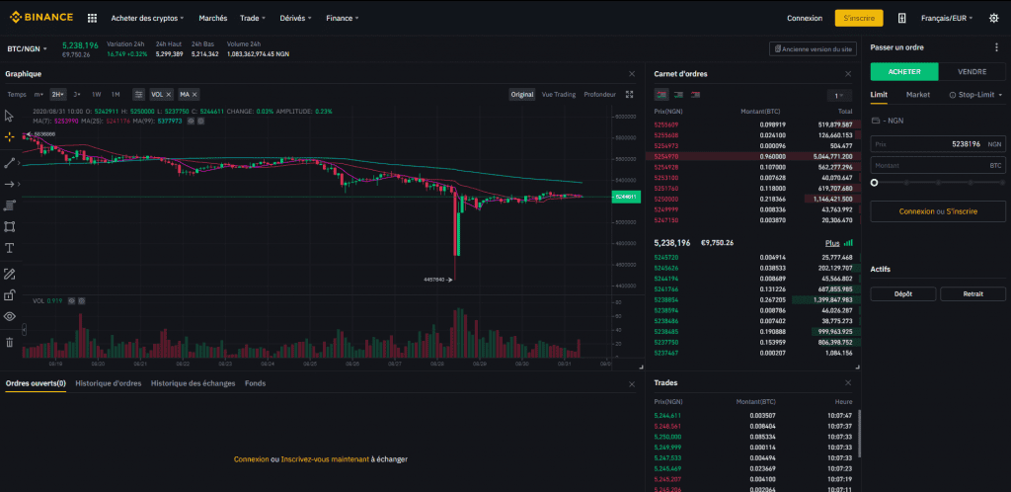Switch to the Fonds tab
The width and height of the screenshot is (1011, 492).
pyautogui.click(x=255, y=383)
